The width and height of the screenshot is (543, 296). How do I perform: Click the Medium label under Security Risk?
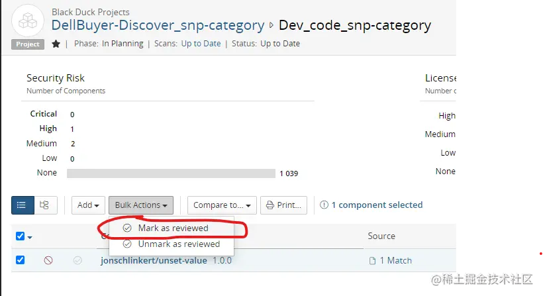pos(42,143)
